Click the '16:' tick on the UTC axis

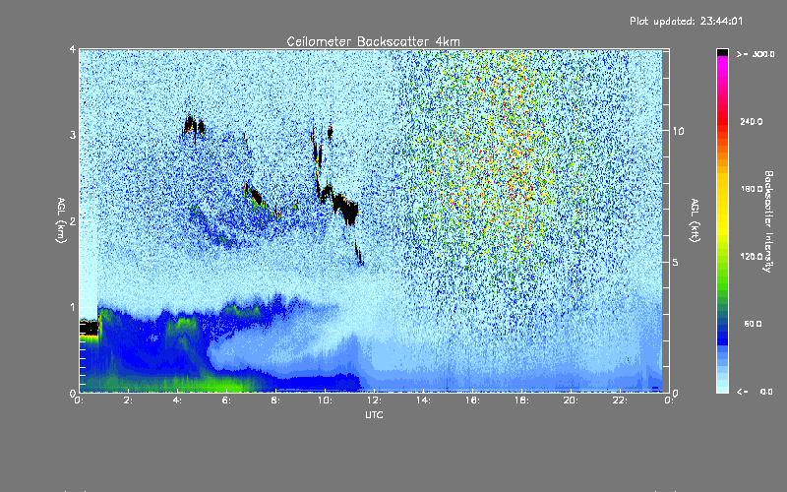tap(472, 400)
